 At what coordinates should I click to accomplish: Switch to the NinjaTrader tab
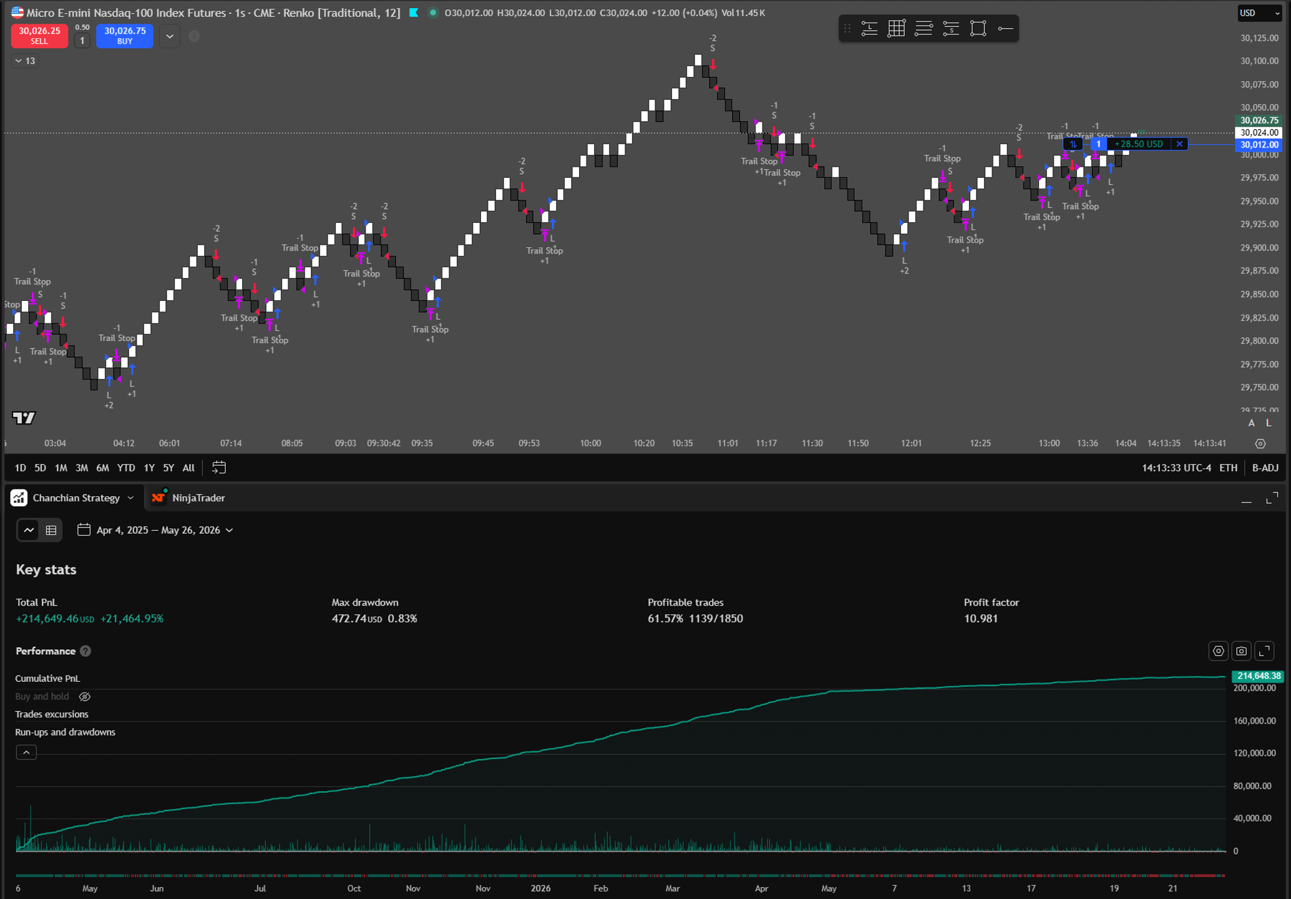188,498
